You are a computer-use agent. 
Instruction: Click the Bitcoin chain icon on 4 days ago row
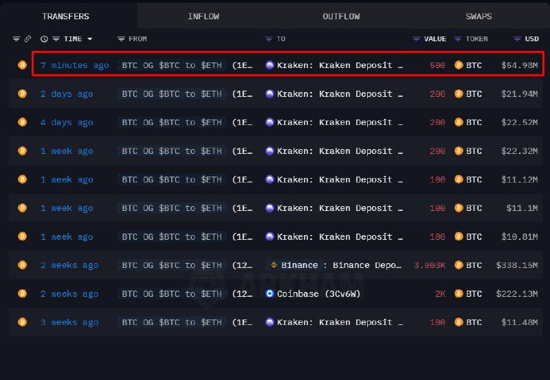(x=23, y=122)
